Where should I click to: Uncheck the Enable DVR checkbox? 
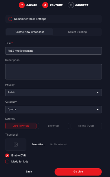[7, 156]
